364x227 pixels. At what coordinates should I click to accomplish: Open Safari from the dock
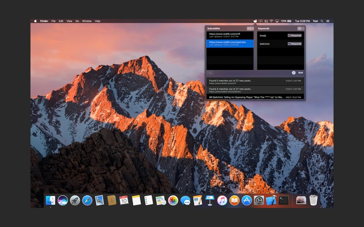(x=87, y=200)
